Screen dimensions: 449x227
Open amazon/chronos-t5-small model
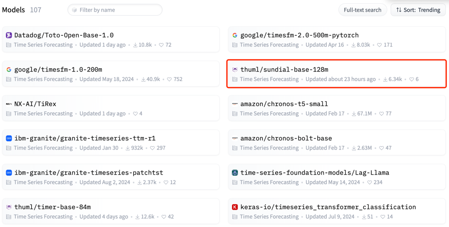337,108
